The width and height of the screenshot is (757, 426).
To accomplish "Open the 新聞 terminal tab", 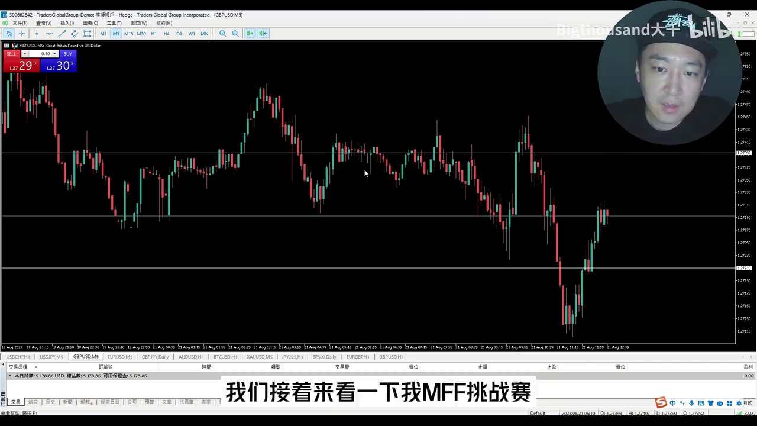I will (67, 402).
